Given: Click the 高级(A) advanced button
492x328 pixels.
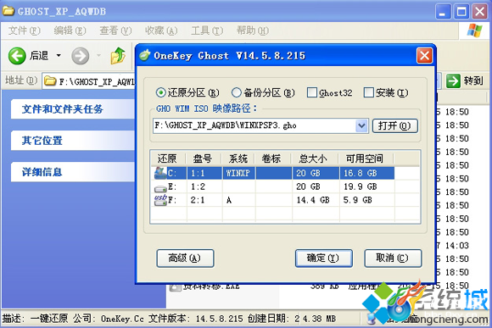Looking at the screenshot, I should tap(185, 258).
